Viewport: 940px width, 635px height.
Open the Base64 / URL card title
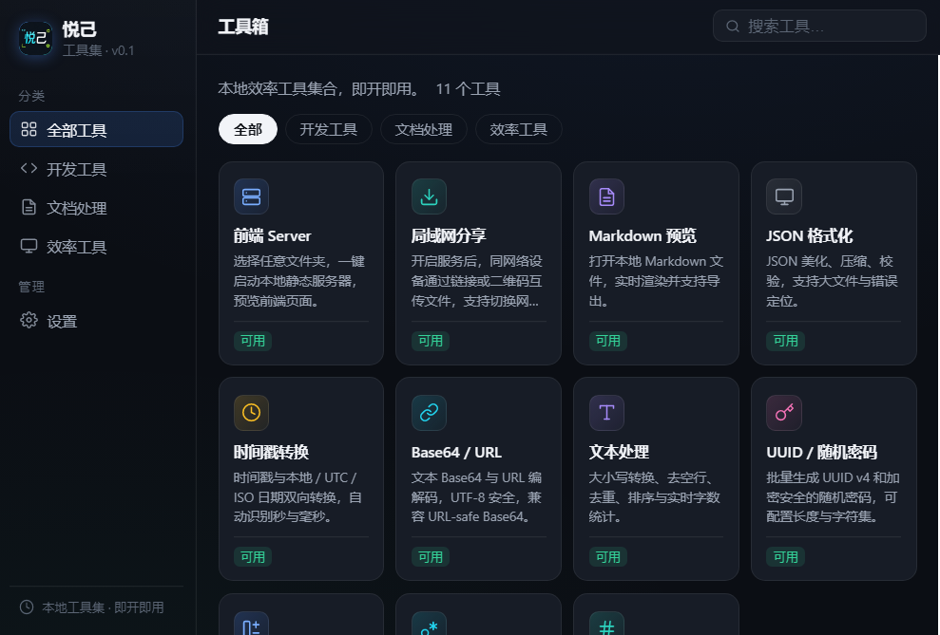click(456, 452)
